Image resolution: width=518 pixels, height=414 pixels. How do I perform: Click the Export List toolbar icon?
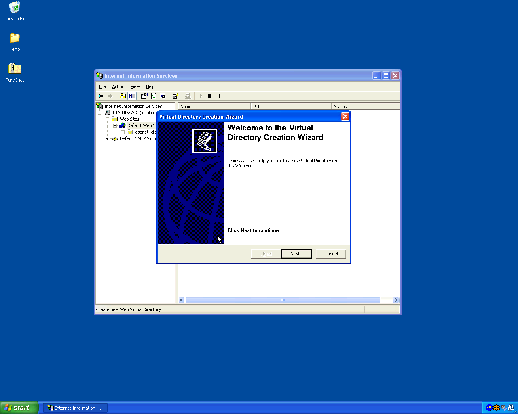click(163, 96)
